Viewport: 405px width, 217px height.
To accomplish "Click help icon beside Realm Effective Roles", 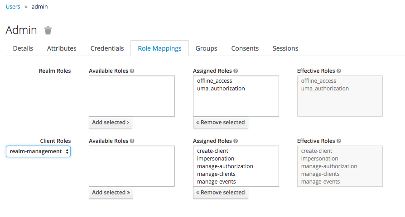I will tap(339, 71).
